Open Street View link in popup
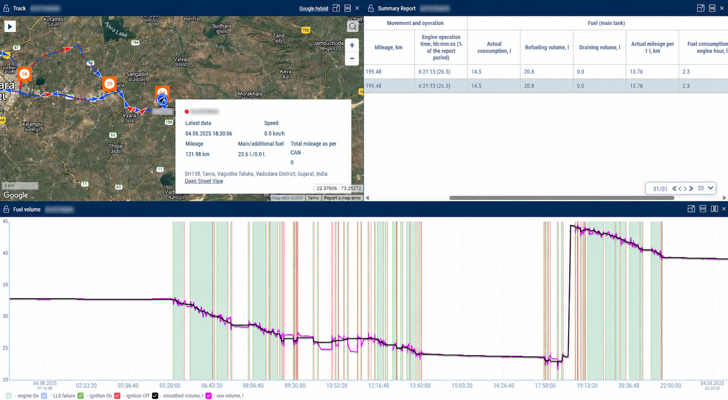This screenshot has height=400, width=728. (x=204, y=181)
